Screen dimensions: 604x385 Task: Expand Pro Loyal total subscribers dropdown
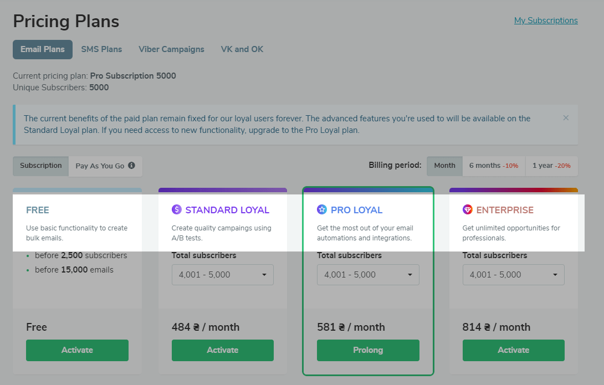(x=368, y=275)
